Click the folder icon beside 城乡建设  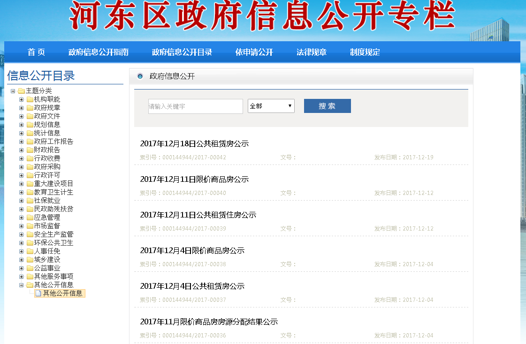pyautogui.click(x=30, y=260)
